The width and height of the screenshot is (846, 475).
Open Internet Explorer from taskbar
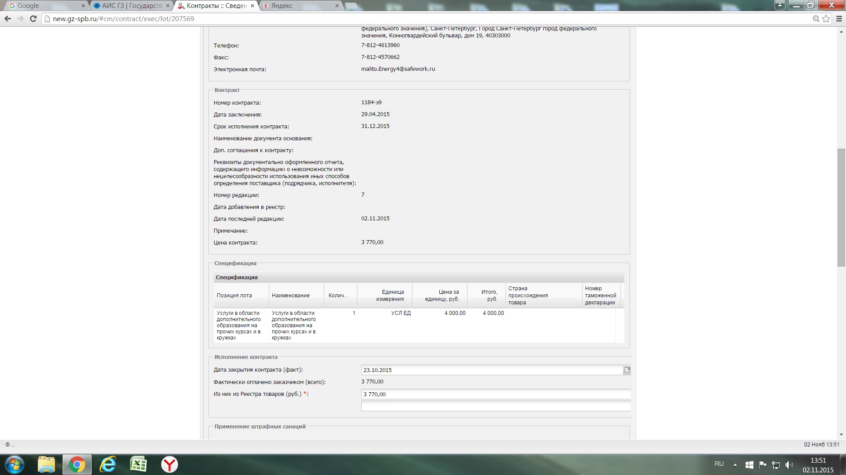108,464
